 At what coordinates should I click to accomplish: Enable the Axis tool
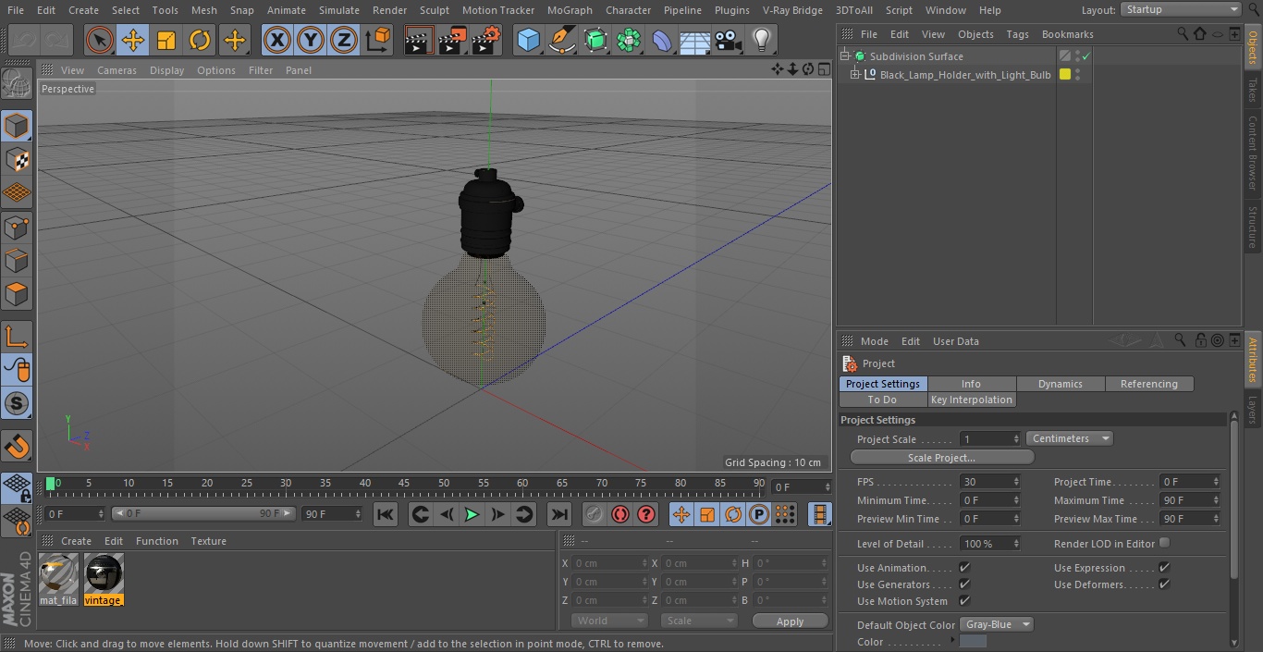coord(17,337)
